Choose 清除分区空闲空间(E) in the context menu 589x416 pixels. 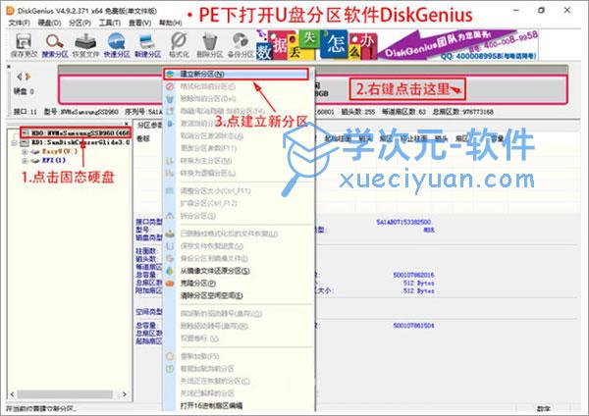(x=211, y=295)
